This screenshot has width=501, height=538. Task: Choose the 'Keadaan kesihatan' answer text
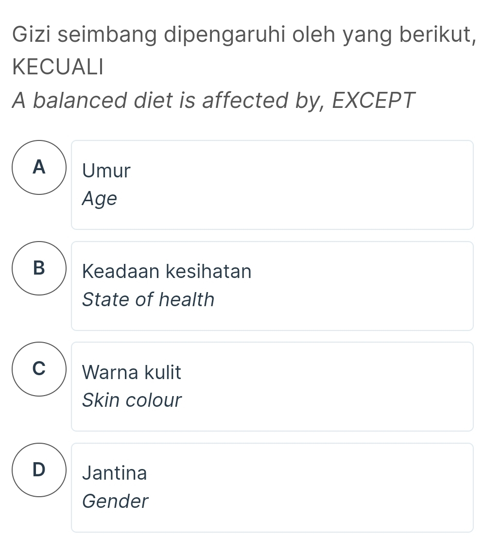click(x=167, y=272)
